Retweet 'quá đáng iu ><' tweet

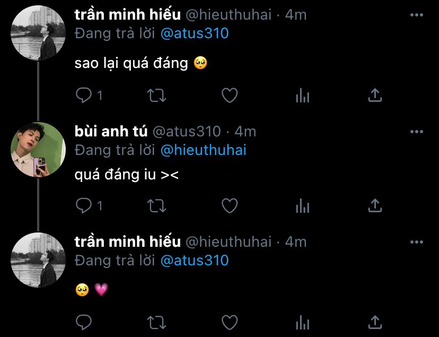pos(156,205)
